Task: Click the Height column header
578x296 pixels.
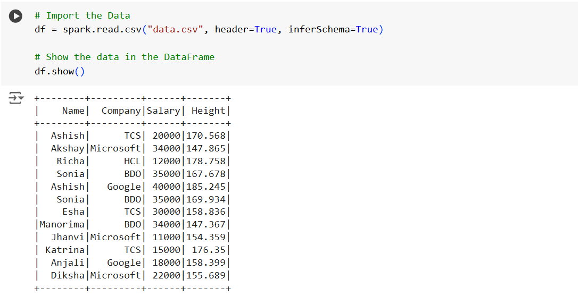Action: [208, 111]
